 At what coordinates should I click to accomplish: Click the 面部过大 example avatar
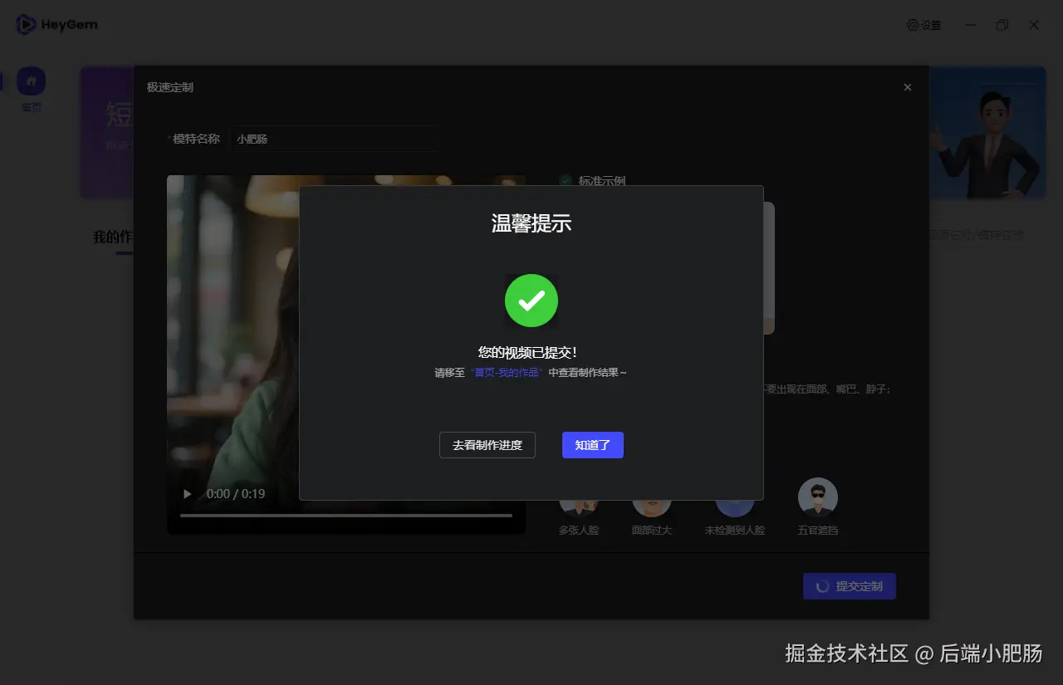pos(652,507)
